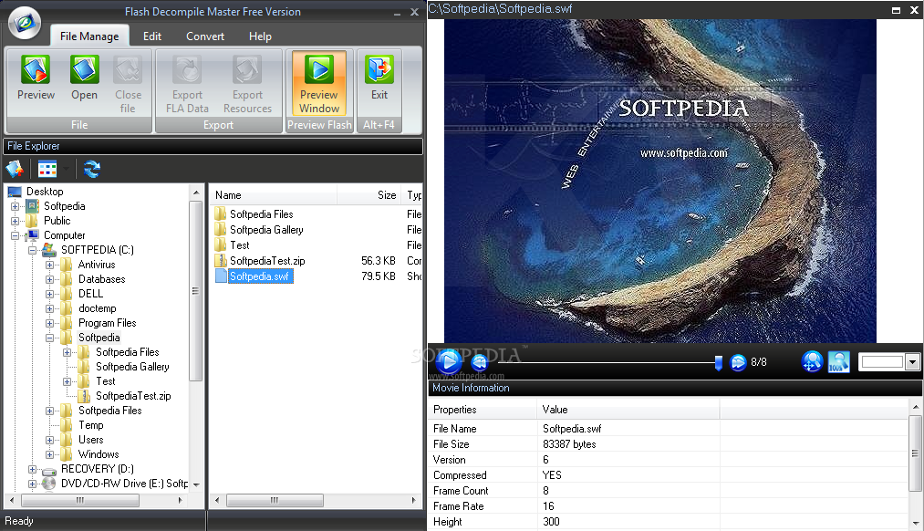Step back one frame in player
This screenshot has width=924, height=531.
coord(480,362)
